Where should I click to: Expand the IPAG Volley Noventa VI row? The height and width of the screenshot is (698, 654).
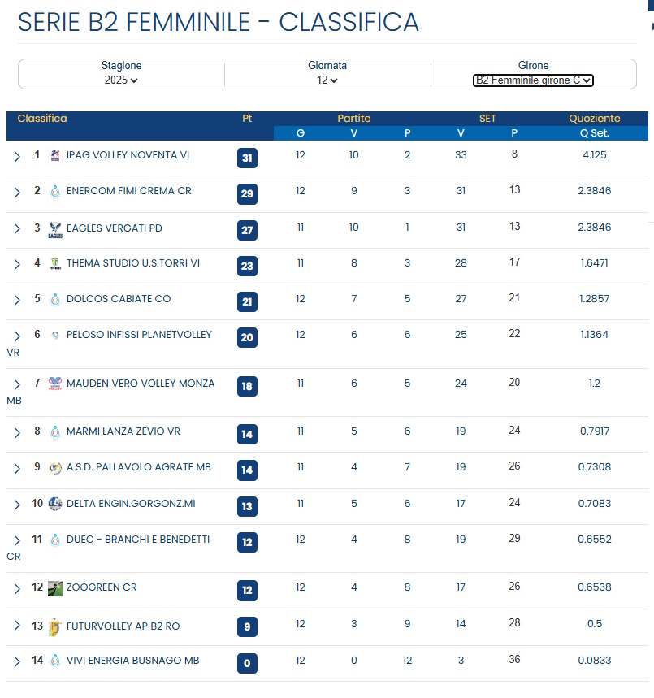pos(17,155)
